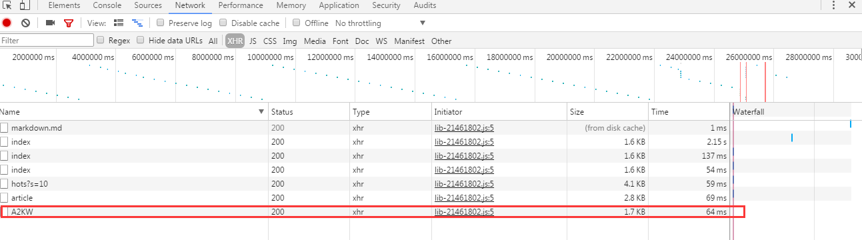Open the No throttling dropdown

(380, 23)
